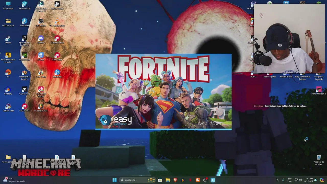Select the FL Studio 2024 shortcut

point(41,108)
